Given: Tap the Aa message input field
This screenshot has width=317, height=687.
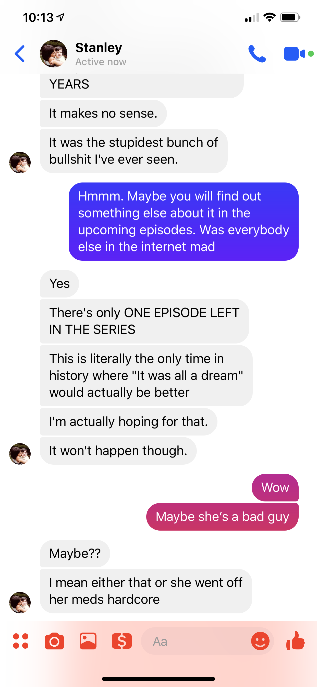Looking at the screenshot, I should 196,641.
